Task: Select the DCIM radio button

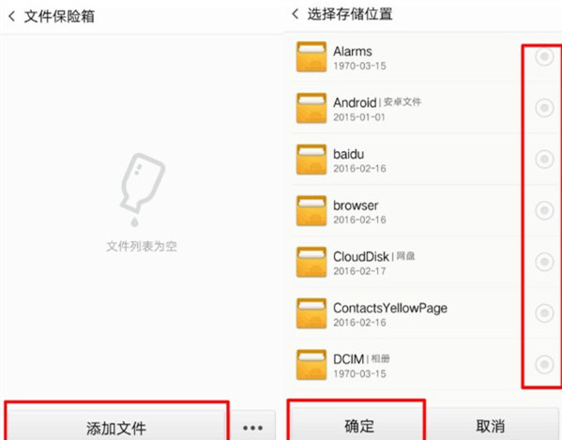Action: 544,364
